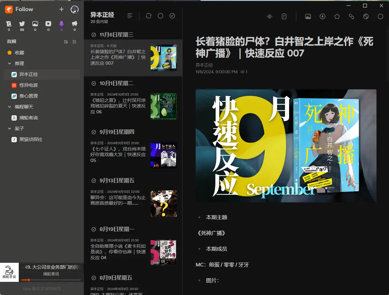
Task: Select the 异本正经 feed in sidebar
Action: click(42, 74)
